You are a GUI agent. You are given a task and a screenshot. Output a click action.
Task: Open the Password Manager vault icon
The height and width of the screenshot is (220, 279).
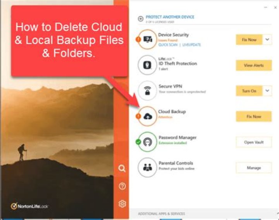tap(148, 142)
